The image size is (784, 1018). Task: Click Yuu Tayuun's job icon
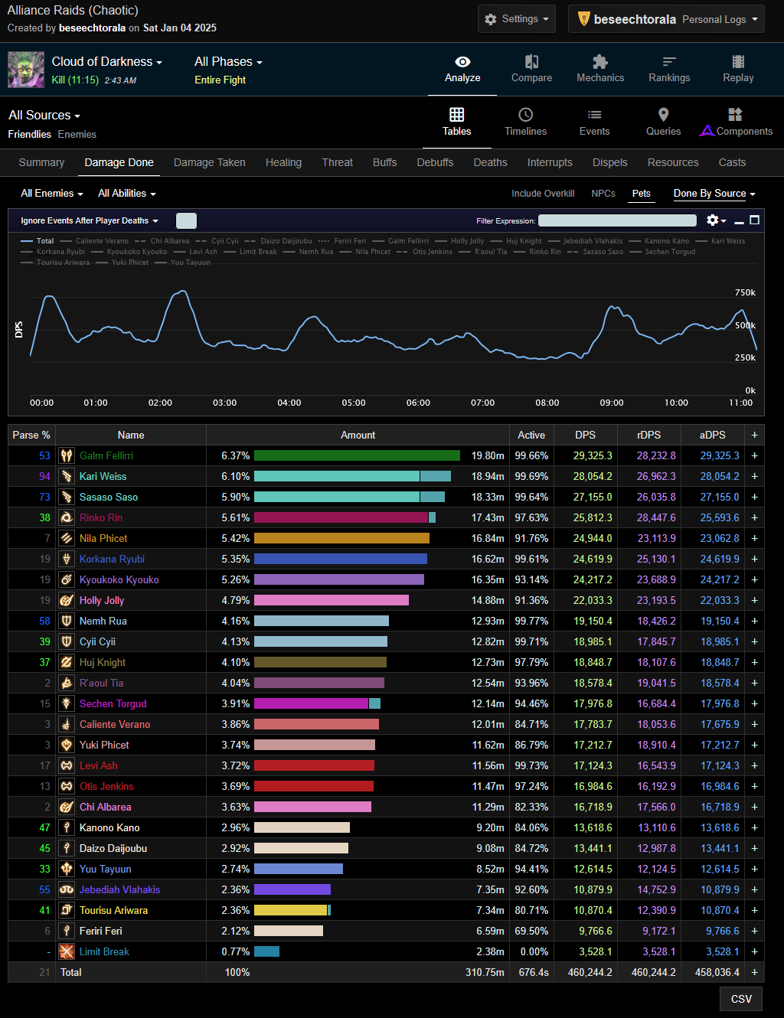coord(67,869)
